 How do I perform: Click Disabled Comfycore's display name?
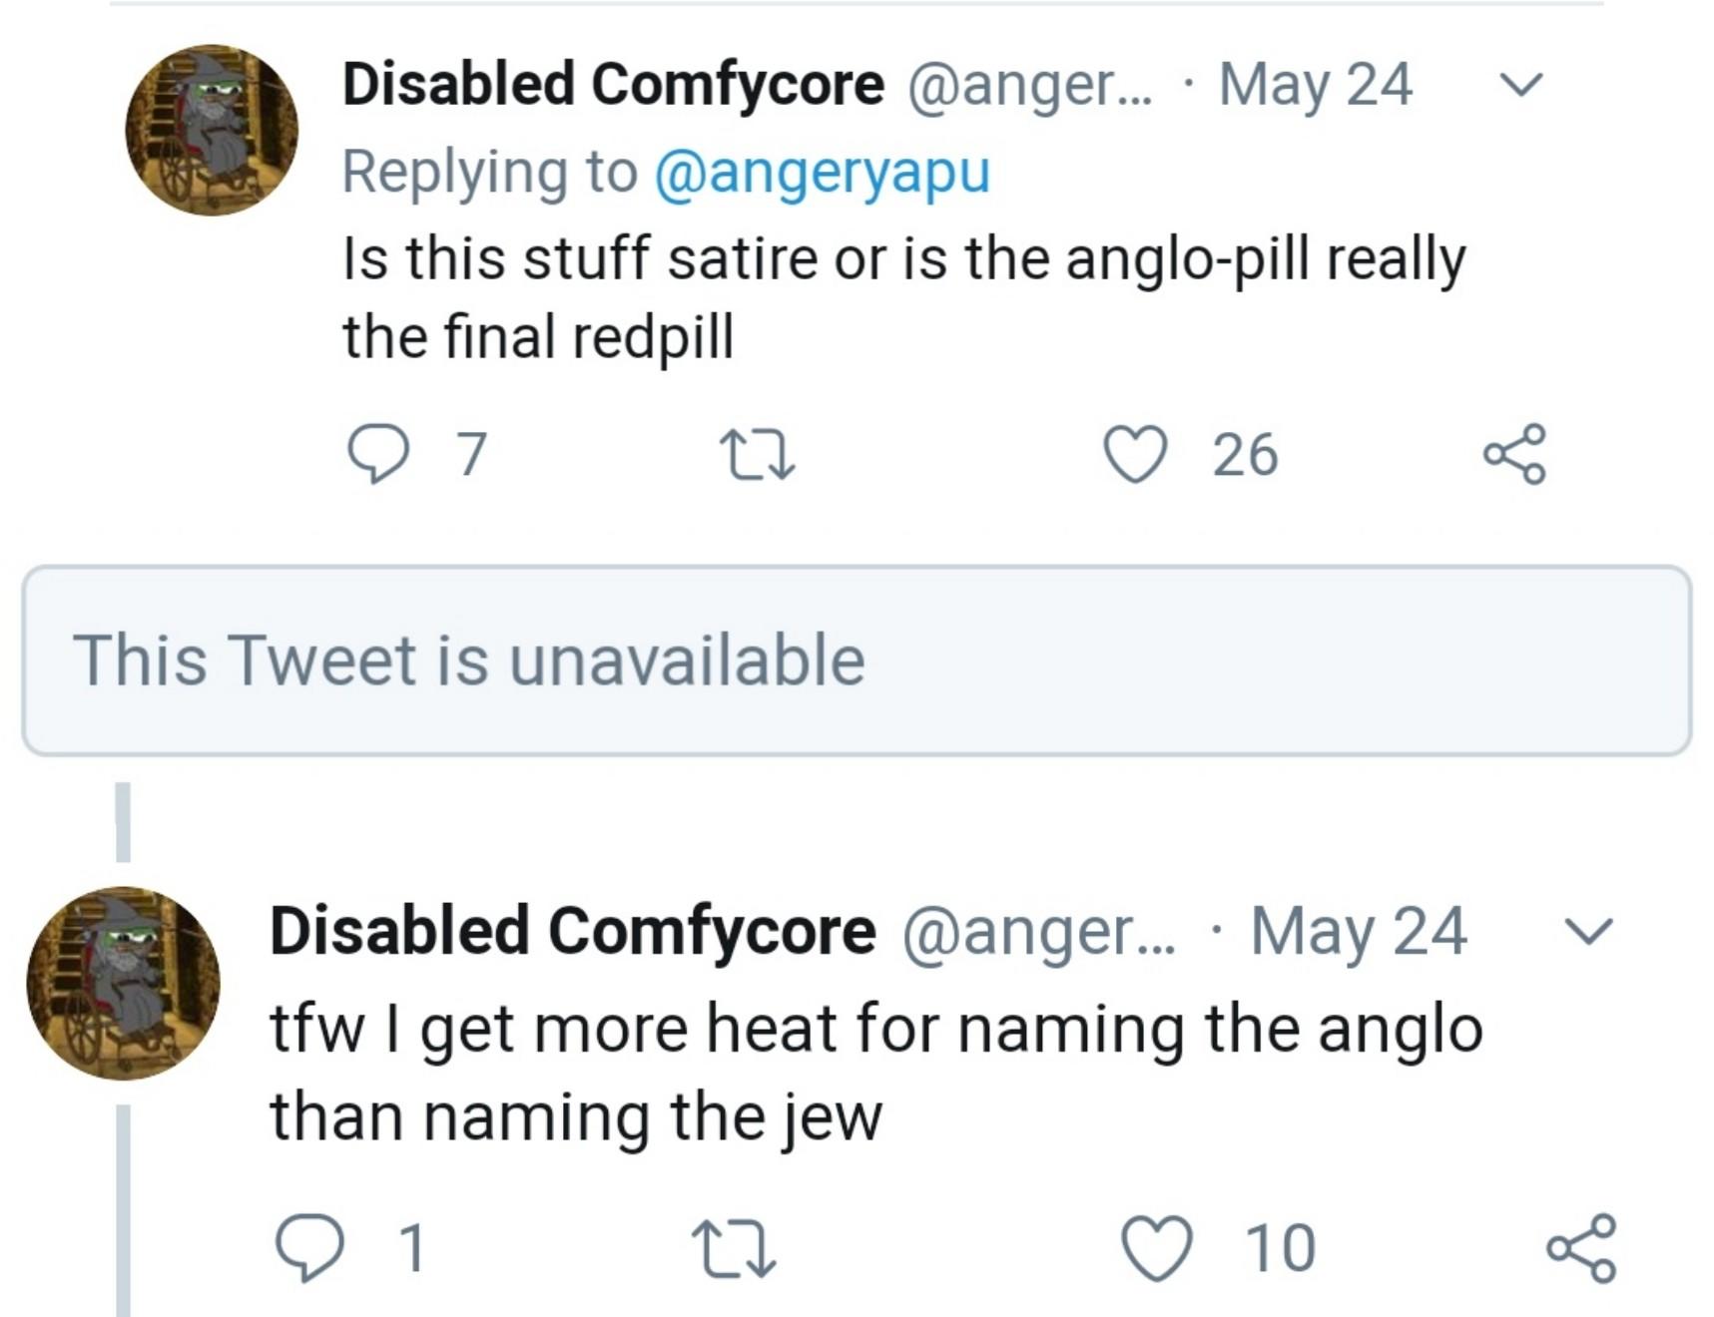609,86
